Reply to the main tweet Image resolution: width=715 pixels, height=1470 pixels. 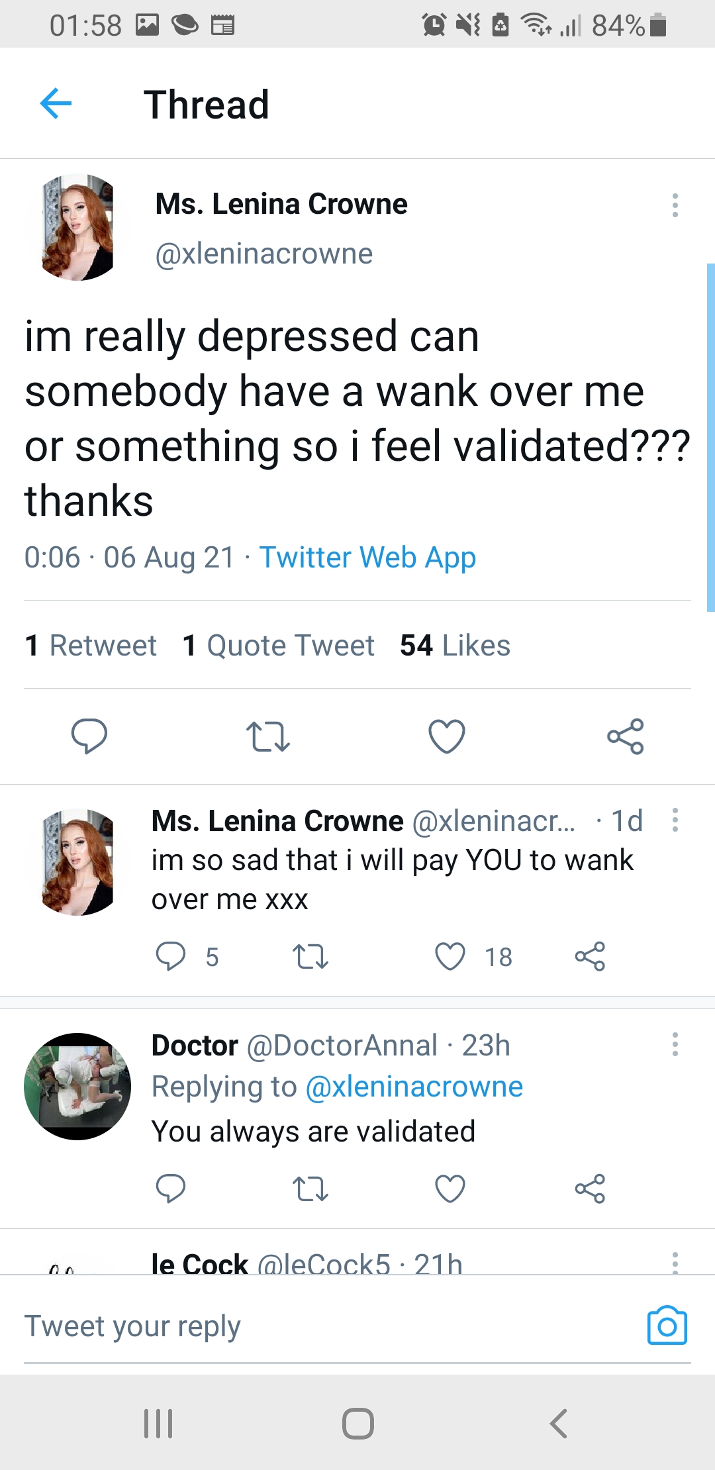(89, 736)
